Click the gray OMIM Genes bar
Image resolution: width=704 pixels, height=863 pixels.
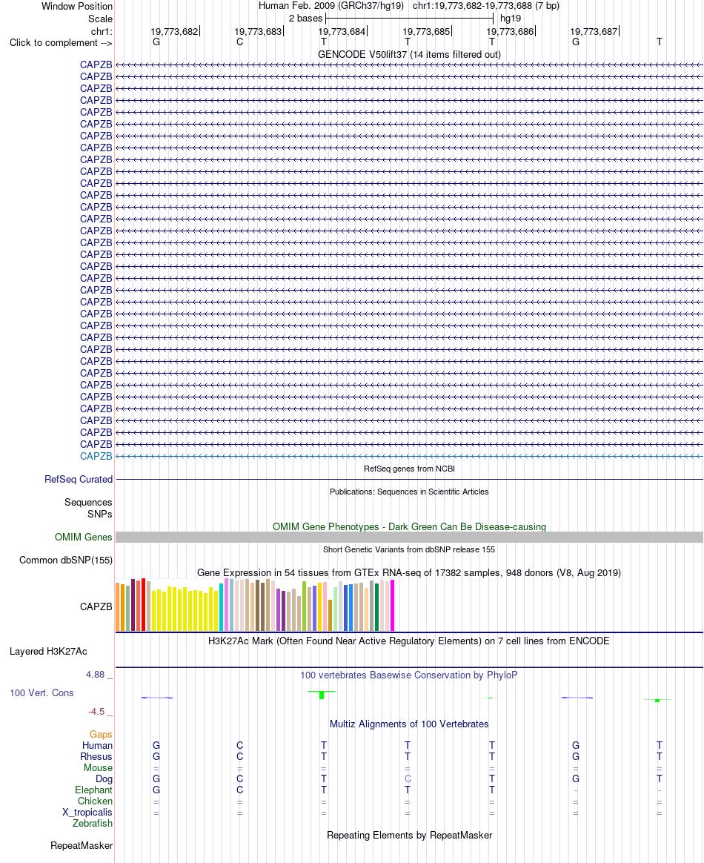pyautogui.click(x=409, y=538)
